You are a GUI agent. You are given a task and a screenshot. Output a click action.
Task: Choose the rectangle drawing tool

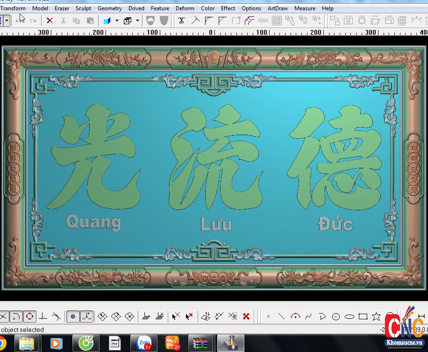point(363,316)
